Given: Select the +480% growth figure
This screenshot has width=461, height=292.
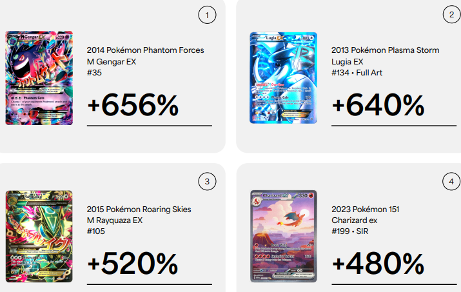Looking at the screenshot, I should click(378, 263).
